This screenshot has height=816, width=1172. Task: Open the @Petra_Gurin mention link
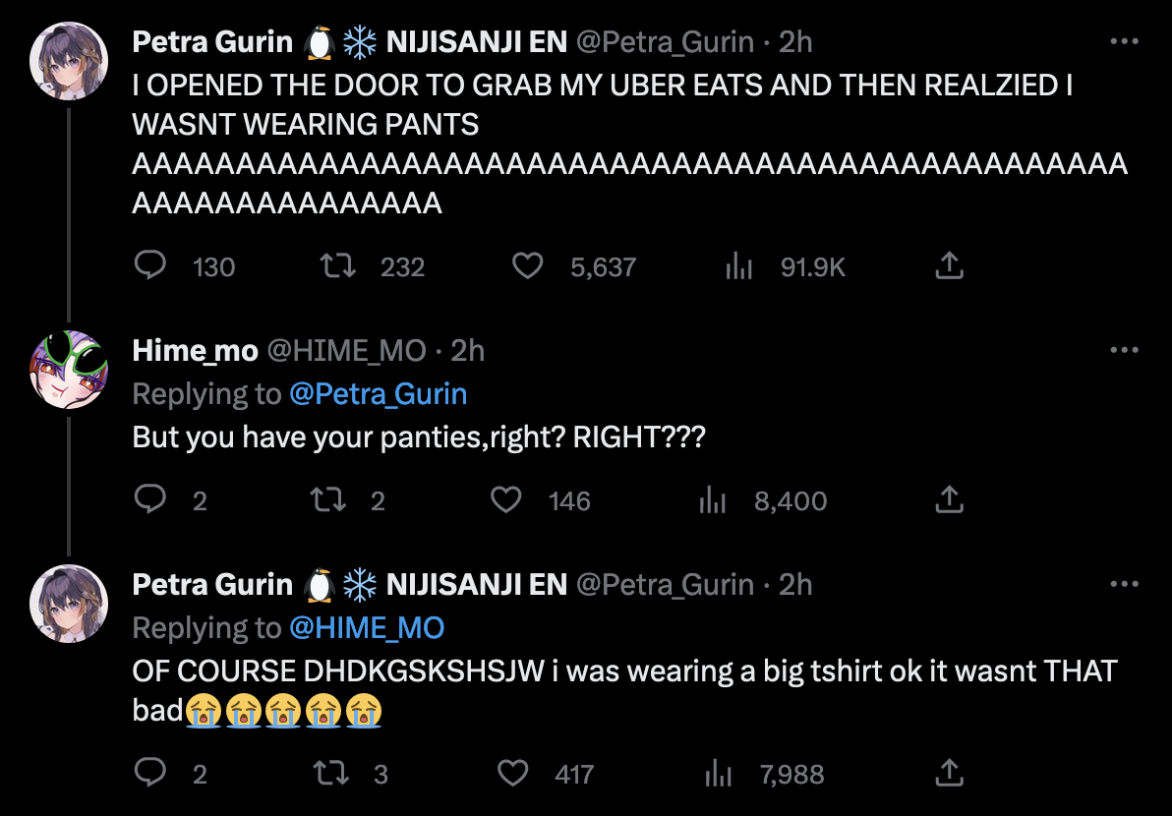[x=378, y=394]
